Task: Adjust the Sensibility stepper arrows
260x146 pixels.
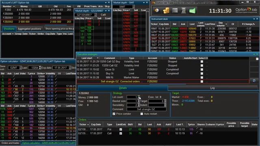Action: (139, 105)
